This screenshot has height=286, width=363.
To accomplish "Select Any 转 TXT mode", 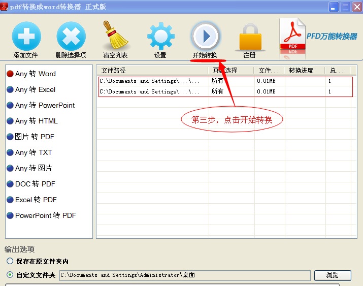I will [x=29, y=152].
